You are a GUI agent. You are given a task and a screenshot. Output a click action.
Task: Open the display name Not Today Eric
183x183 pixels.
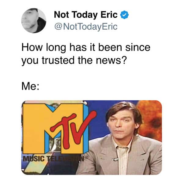[86, 15]
